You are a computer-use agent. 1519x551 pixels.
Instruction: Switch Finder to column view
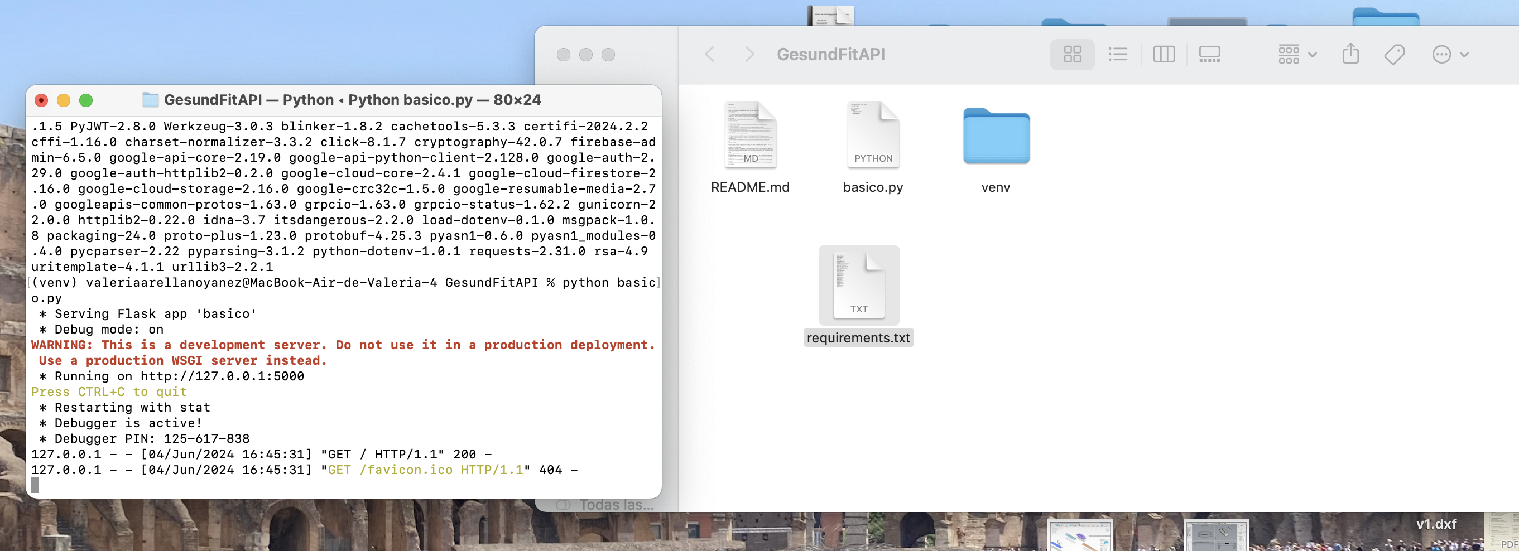(x=1164, y=55)
